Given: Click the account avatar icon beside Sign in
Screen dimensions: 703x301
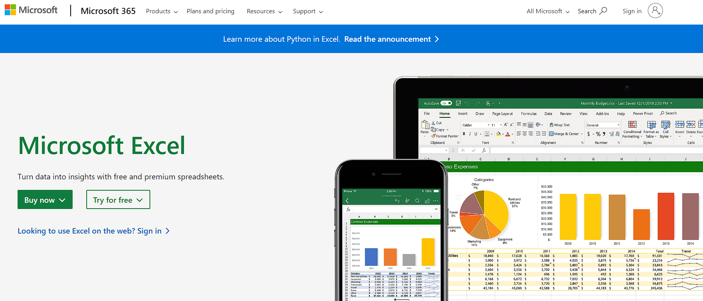Looking at the screenshot, I should (655, 11).
